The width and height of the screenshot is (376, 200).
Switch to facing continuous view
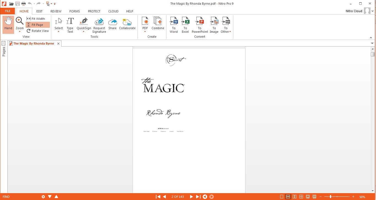301,197
